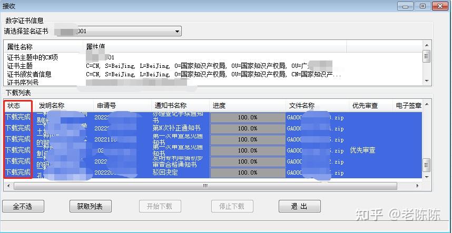Click the certificate properties scrollbar up arrow

tap(427, 45)
